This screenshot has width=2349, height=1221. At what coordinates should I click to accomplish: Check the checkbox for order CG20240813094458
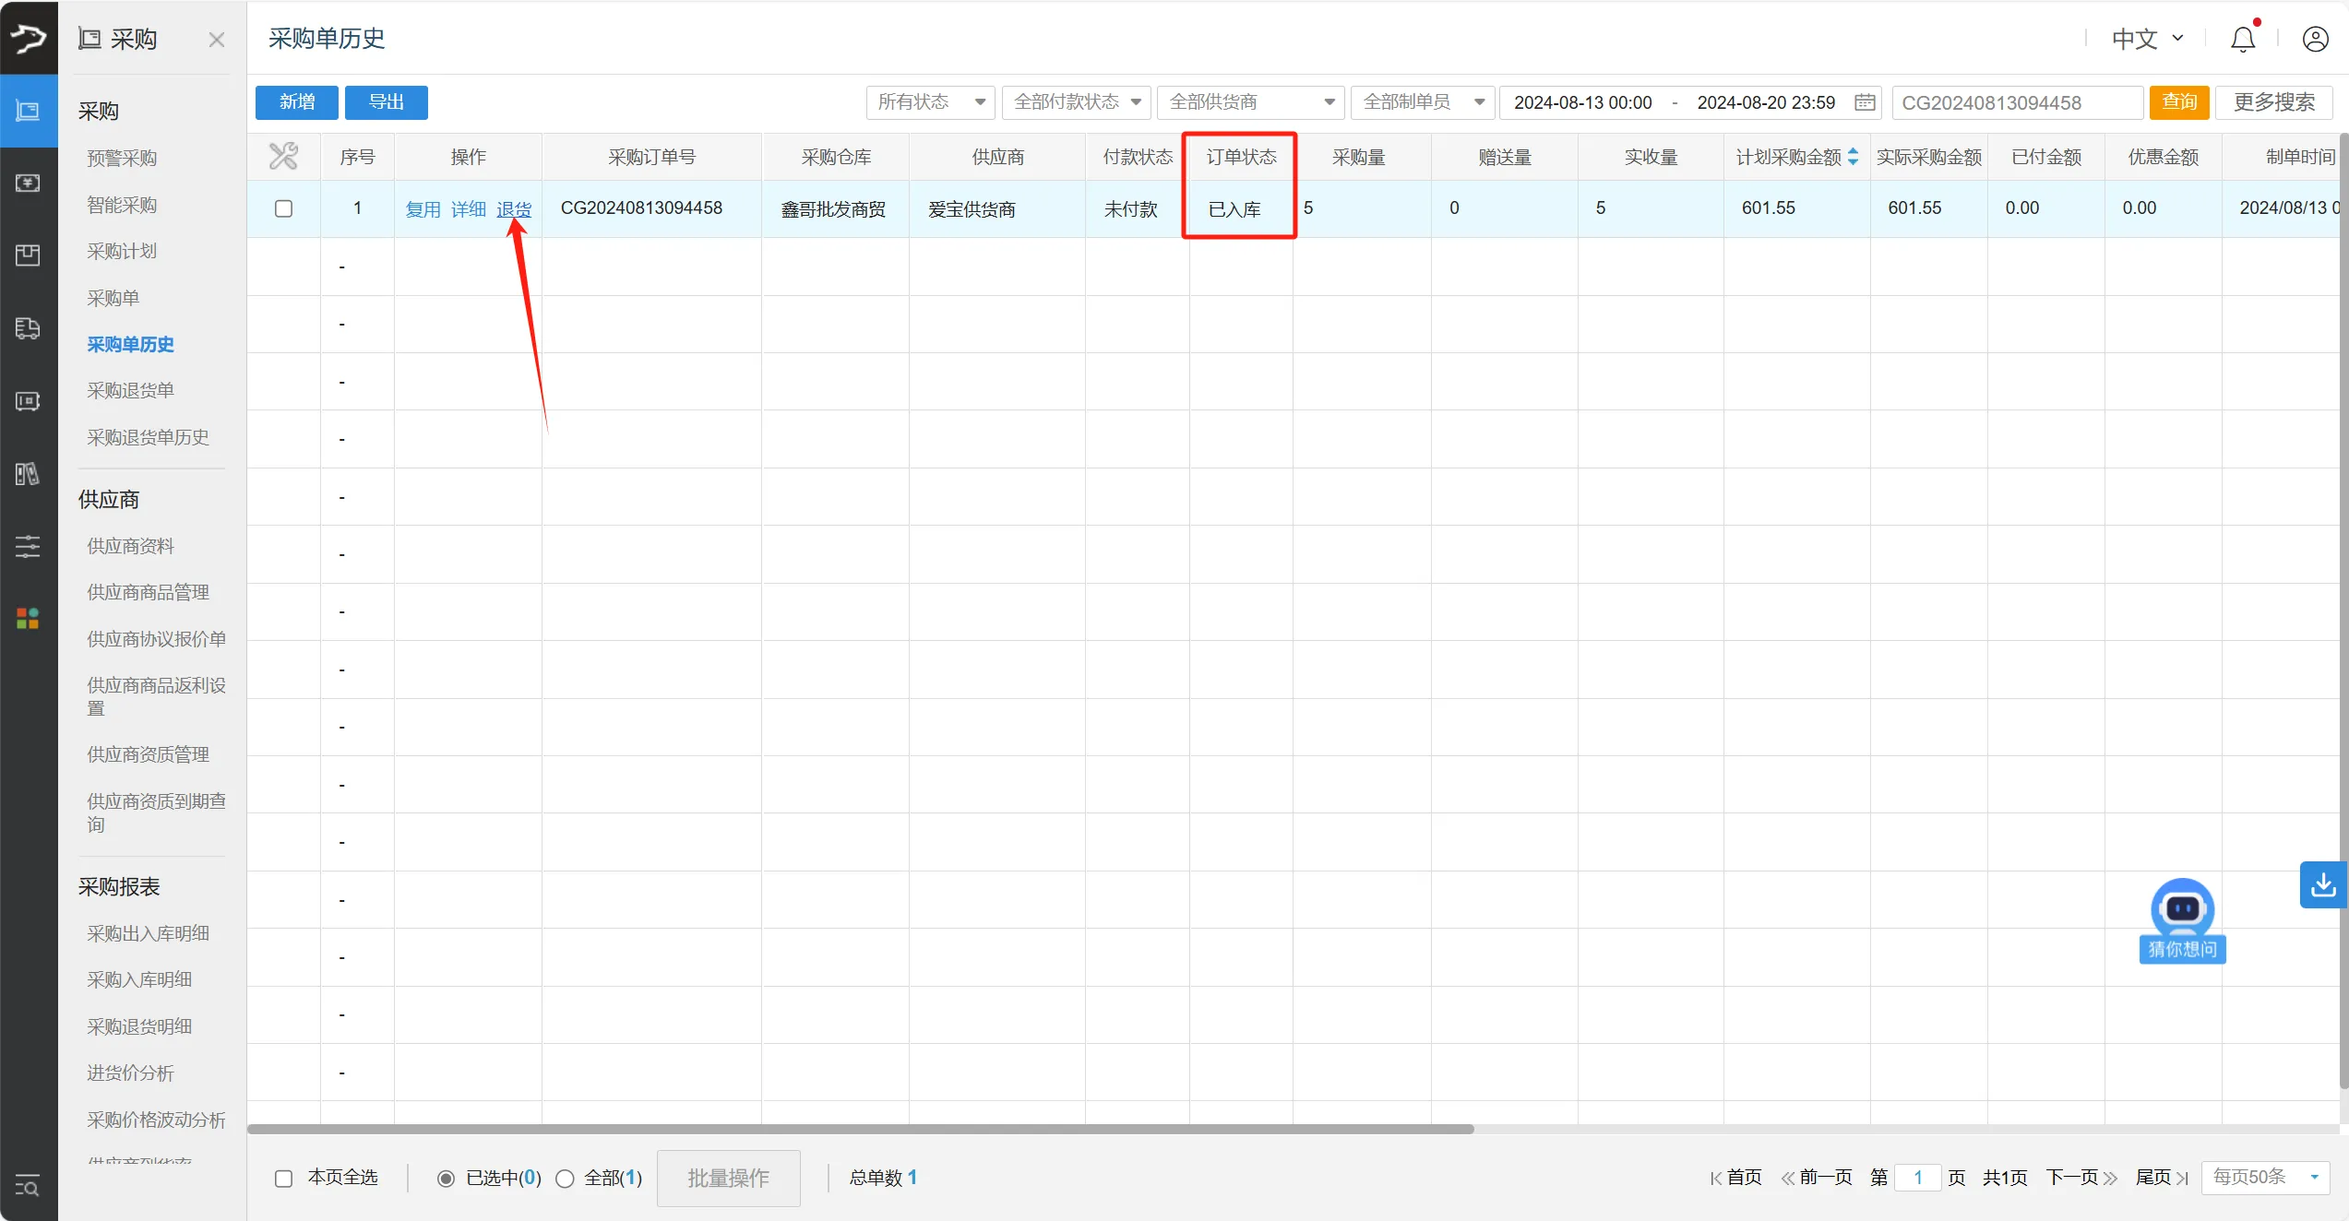[283, 208]
